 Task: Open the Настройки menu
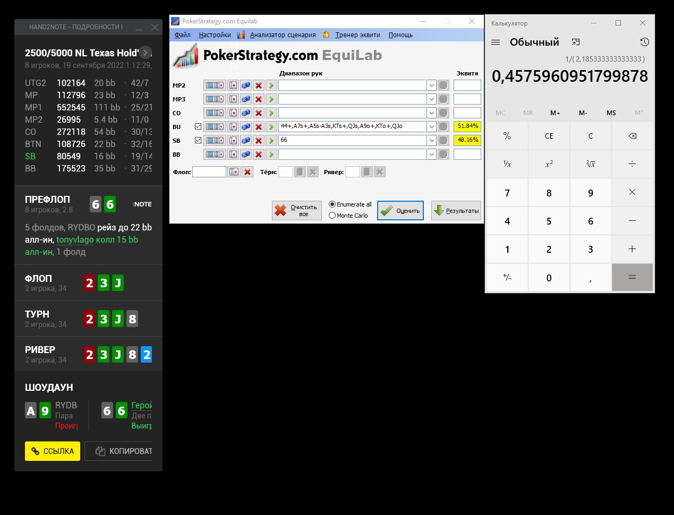(x=215, y=35)
